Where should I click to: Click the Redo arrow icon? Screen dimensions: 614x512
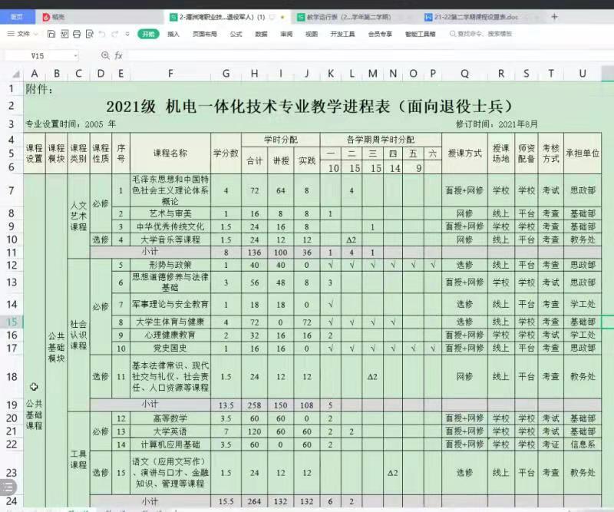(x=115, y=34)
